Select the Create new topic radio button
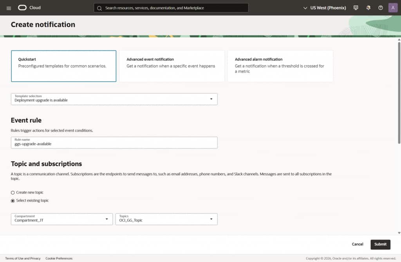 (13, 192)
